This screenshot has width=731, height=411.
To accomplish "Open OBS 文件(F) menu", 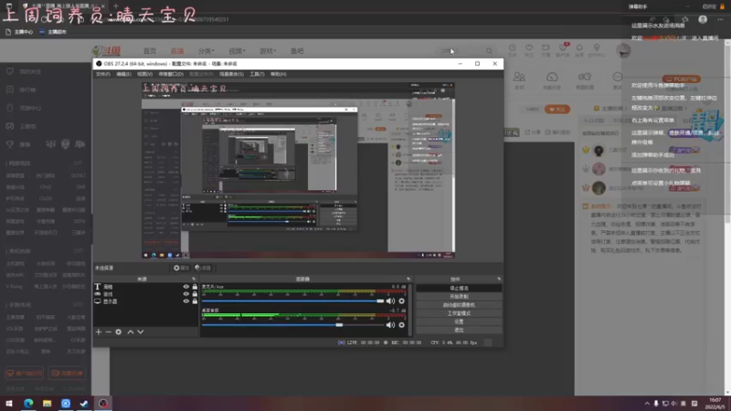I will pos(103,74).
